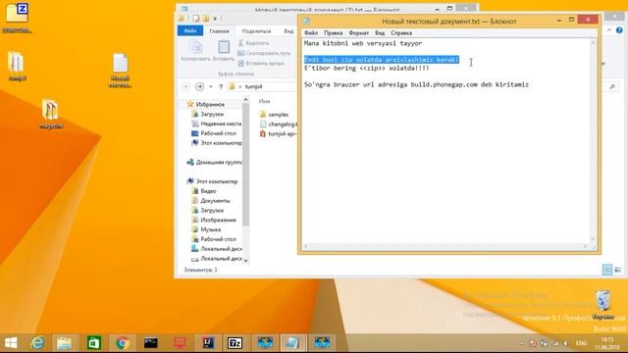Collapse the Explorer ribbon with chevron
Screen dimensions: 628x353
[608, 30]
